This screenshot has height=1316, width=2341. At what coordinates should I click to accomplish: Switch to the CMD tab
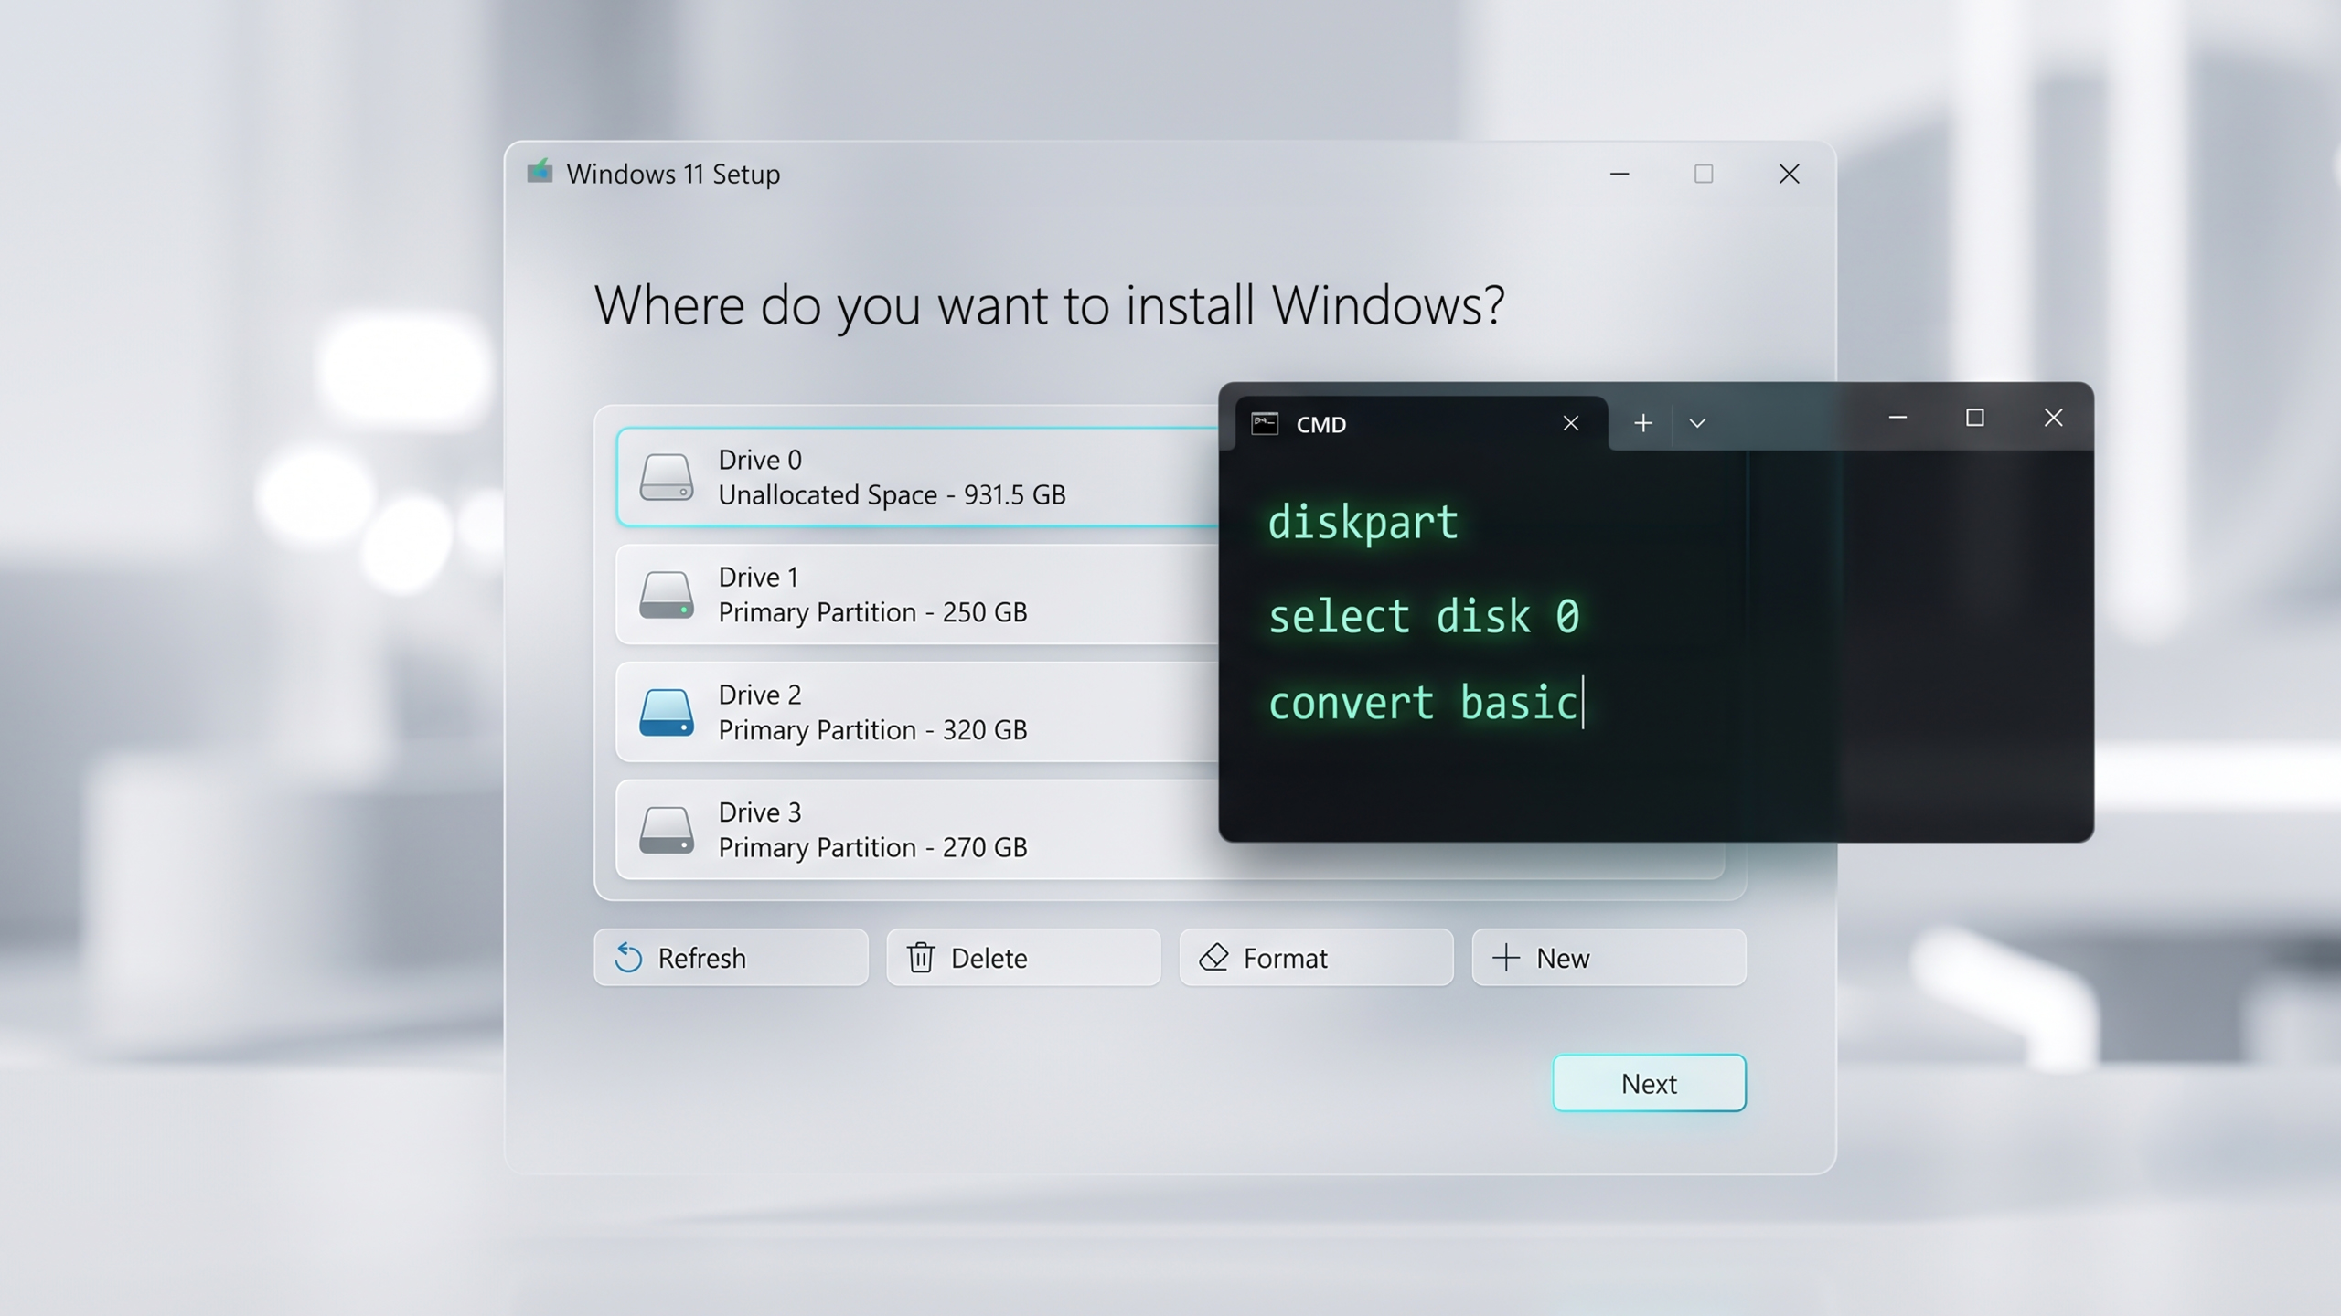coord(1421,423)
